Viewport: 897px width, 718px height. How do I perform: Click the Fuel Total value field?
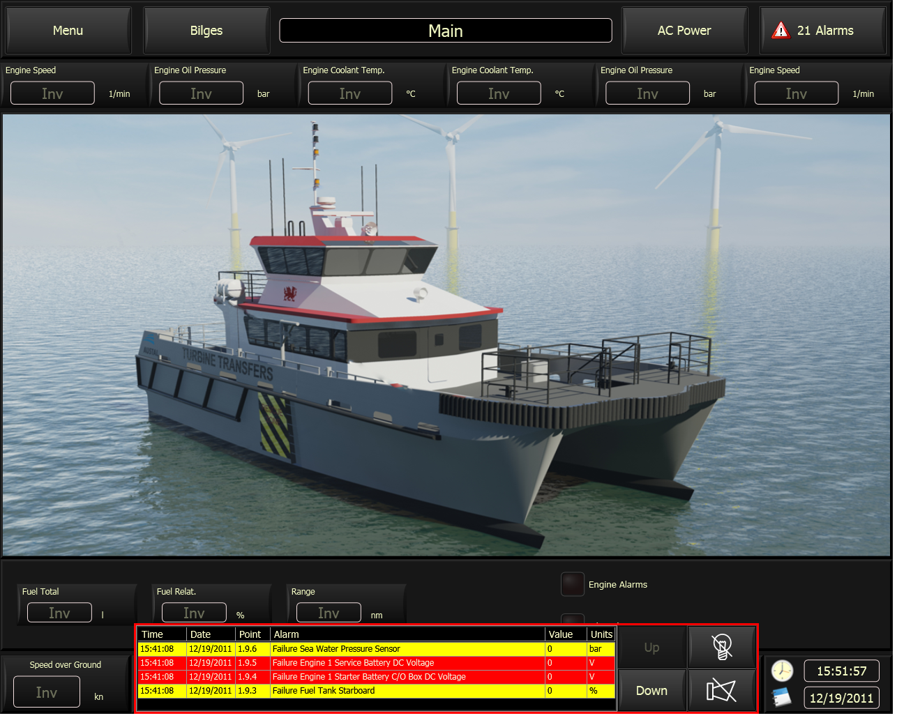coord(59,613)
